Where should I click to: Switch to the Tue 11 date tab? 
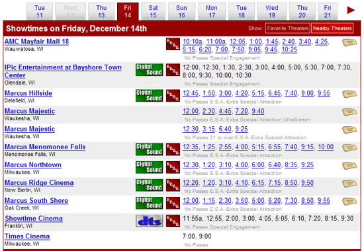tap(40, 11)
